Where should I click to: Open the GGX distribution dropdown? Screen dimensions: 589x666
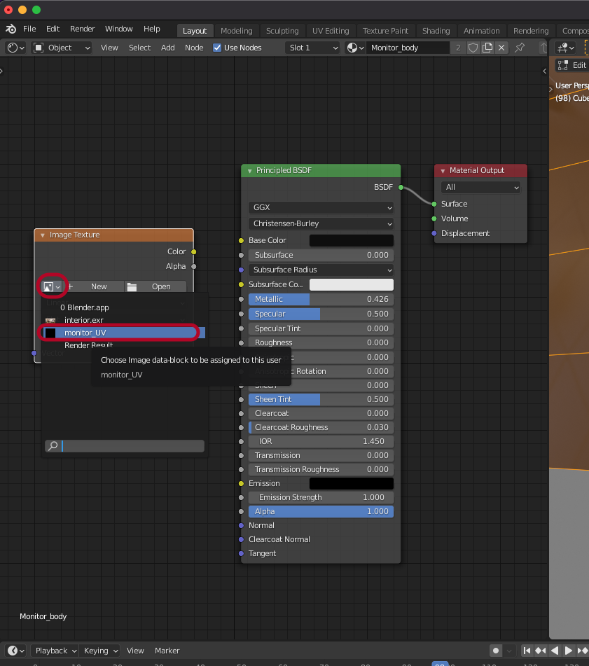(x=321, y=208)
